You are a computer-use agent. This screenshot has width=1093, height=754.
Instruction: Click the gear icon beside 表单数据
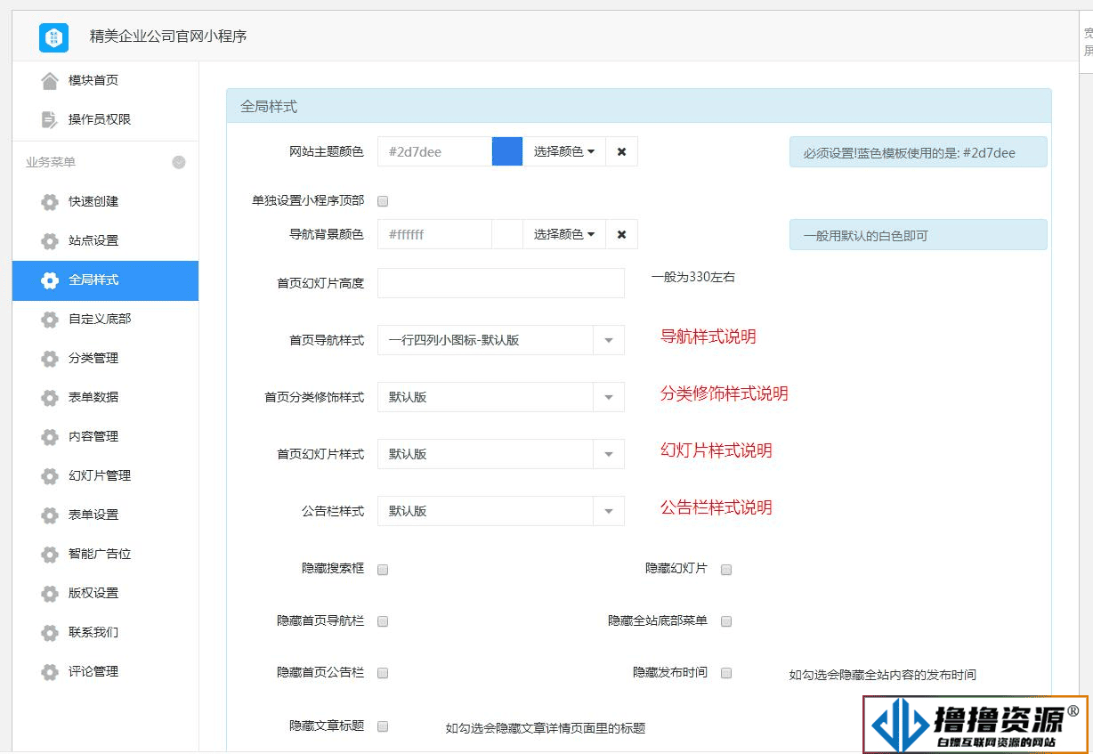50,397
